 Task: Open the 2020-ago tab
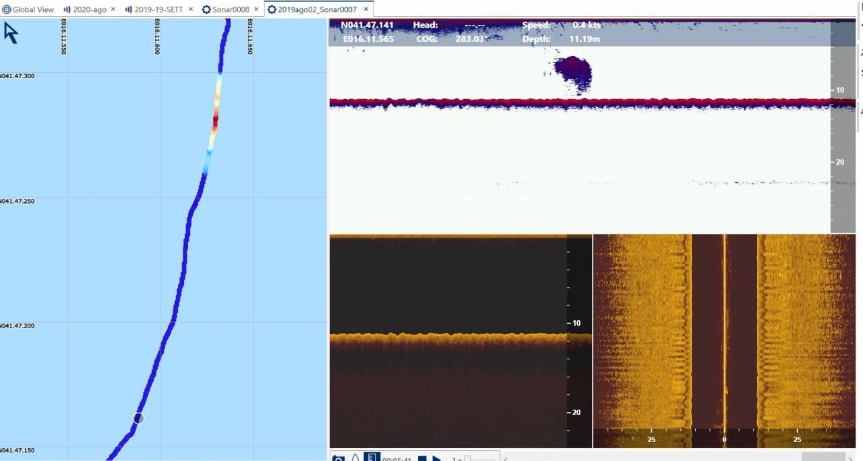(x=90, y=9)
